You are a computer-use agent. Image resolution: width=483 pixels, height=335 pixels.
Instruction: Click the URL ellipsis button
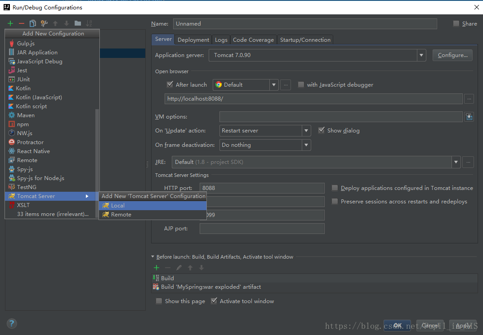(x=469, y=99)
